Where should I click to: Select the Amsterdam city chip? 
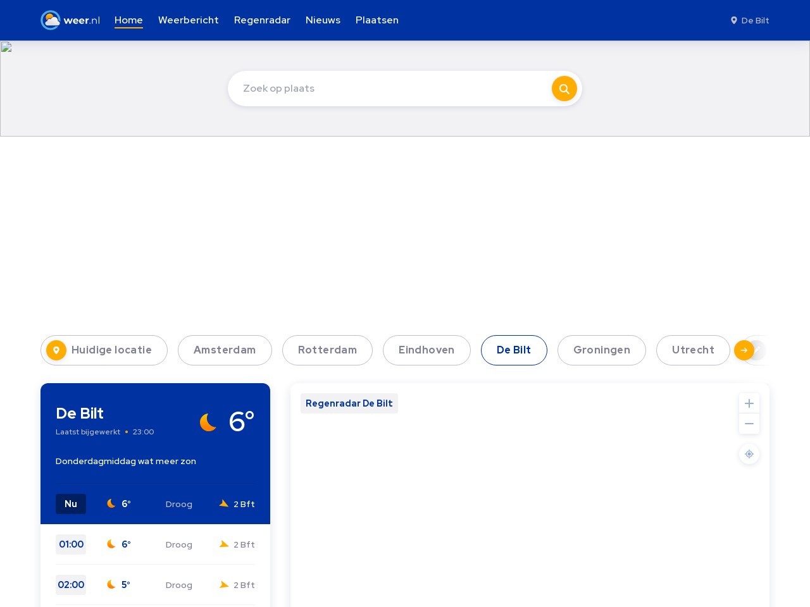point(225,350)
